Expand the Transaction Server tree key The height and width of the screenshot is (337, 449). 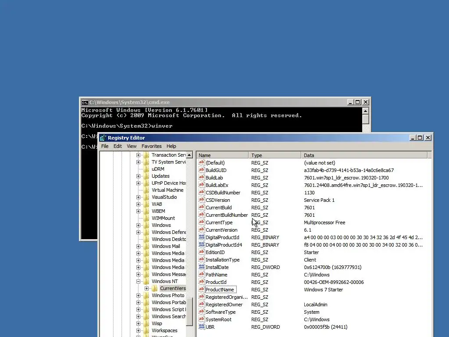click(x=138, y=155)
